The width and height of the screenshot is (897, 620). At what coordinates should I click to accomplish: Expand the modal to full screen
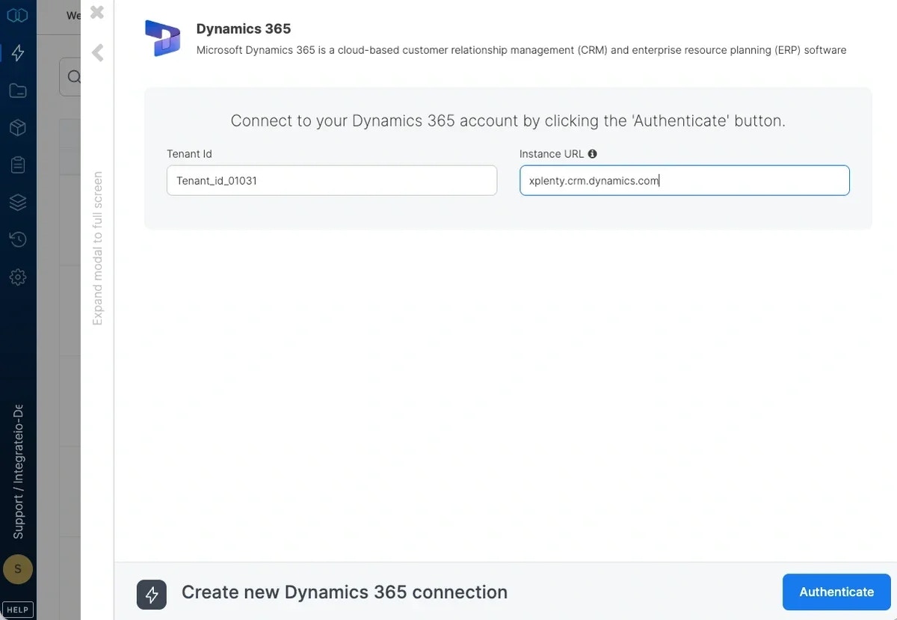click(x=97, y=247)
